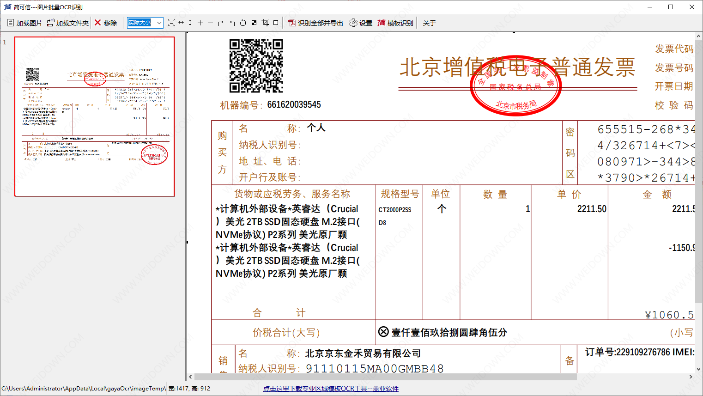Click order number 订单号:229109276786
The image size is (703, 396).
(x=627, y=352)
